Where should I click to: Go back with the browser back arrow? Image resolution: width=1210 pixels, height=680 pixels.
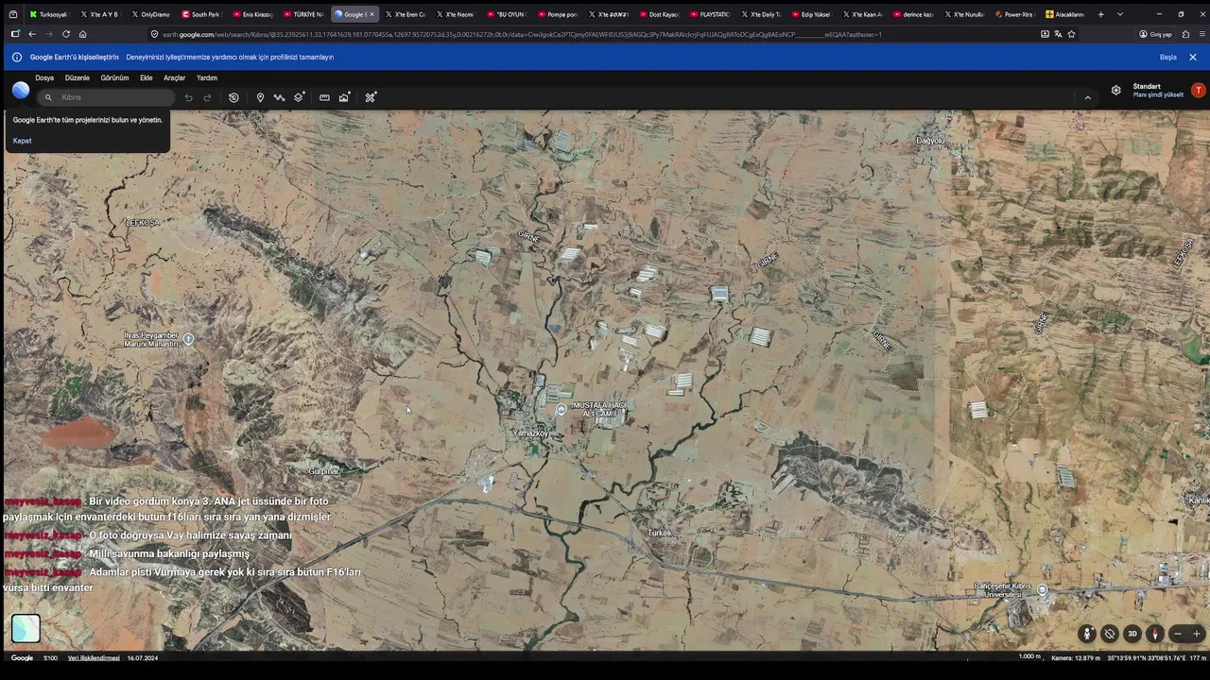click(x=31, y=34)
